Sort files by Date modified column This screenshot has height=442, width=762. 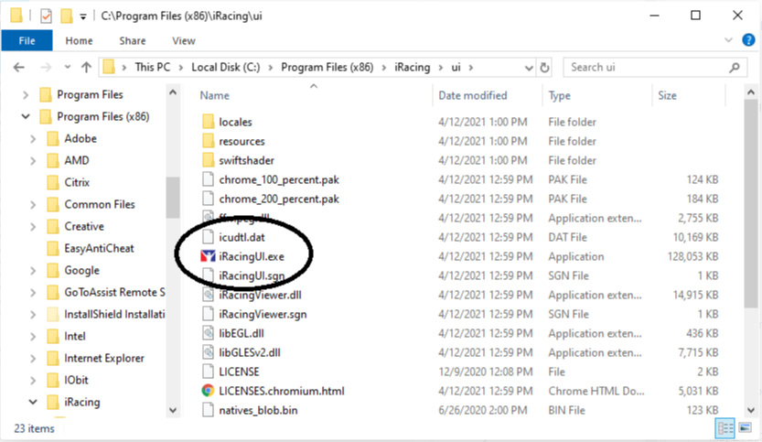click(472, 95)
